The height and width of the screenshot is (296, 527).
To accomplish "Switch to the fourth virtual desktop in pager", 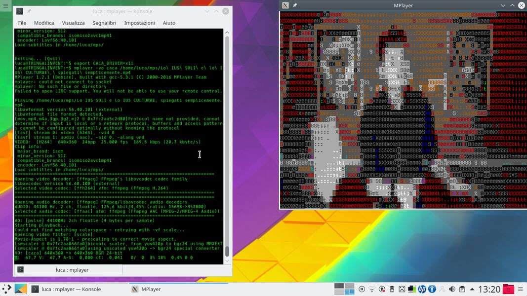I will 350,292.
